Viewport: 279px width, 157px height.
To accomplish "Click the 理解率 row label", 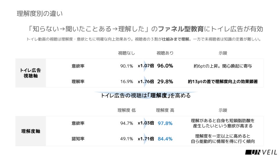I will pos(78,81).
